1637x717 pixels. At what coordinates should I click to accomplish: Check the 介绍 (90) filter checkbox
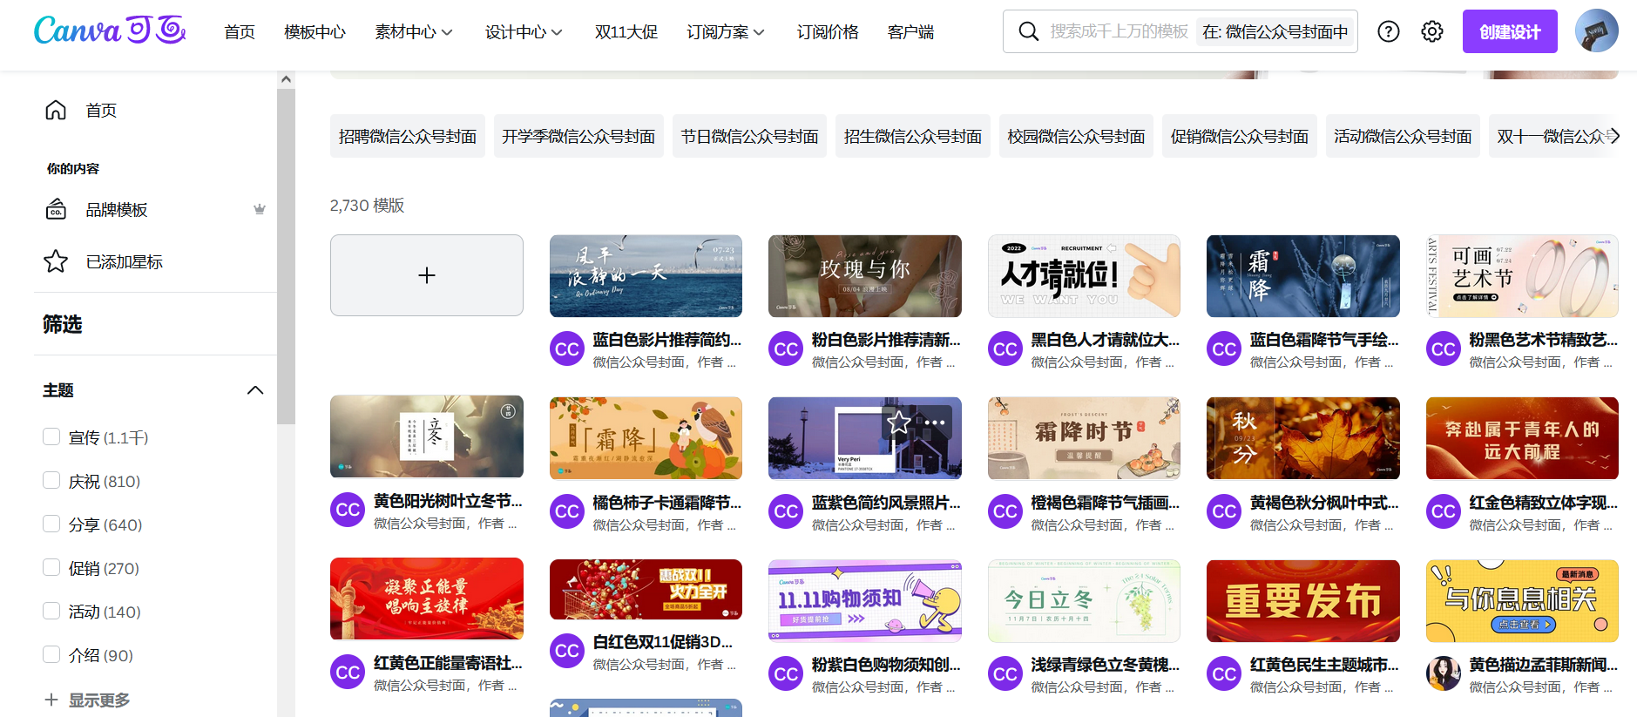pos(51,654)
